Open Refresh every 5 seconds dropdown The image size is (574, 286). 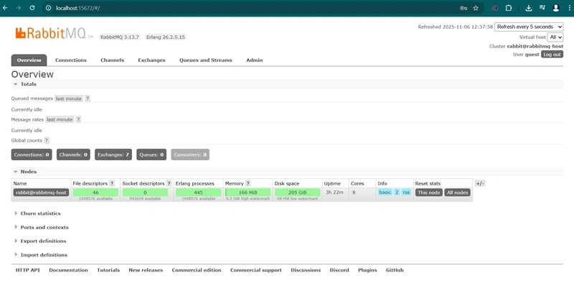529,27
